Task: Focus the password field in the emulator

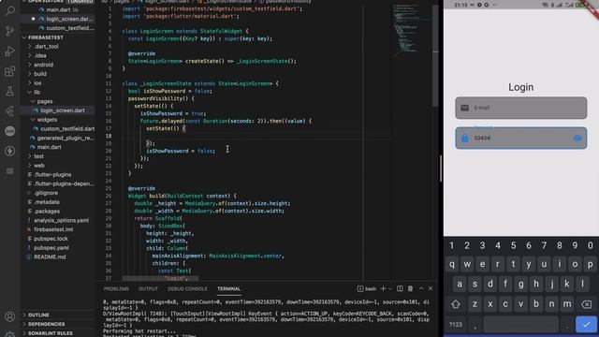Action: tap(520, 138)
